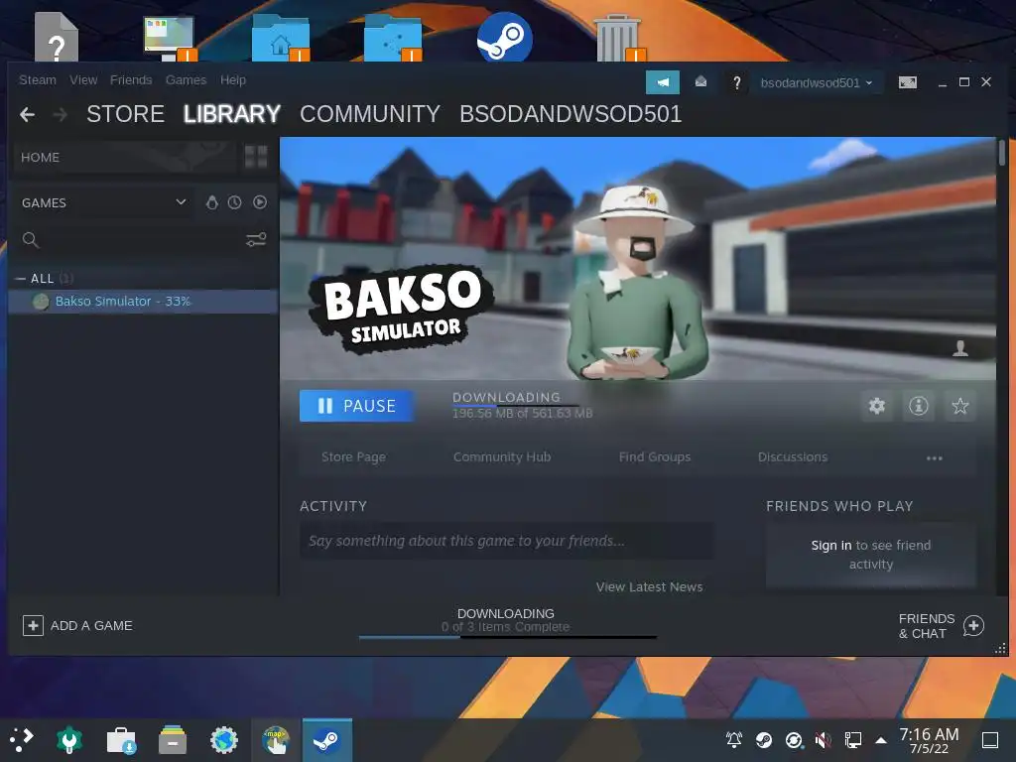Open the View menu
Image resolution: width=1016 pixels, height=762 pixels.
coord(83,79)
